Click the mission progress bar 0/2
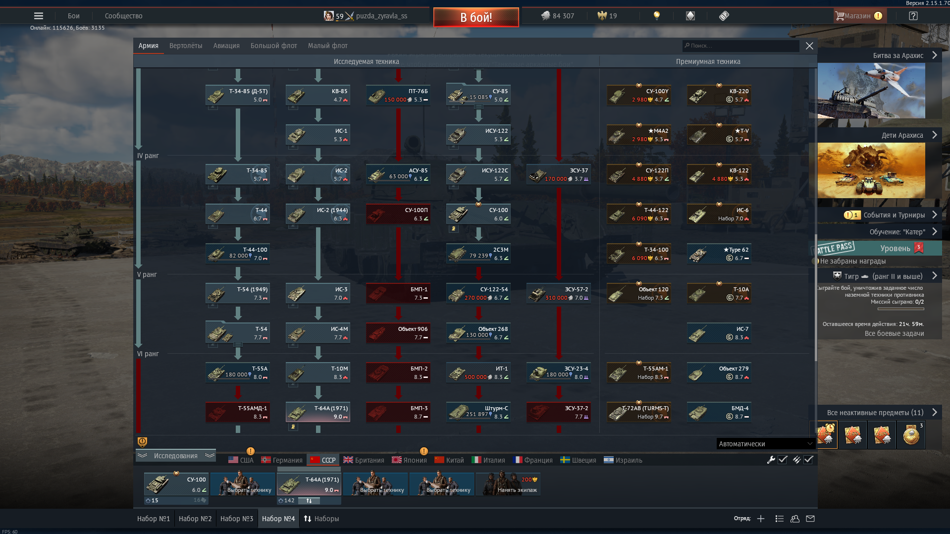The image size is (950, 534). coord(900,309)
